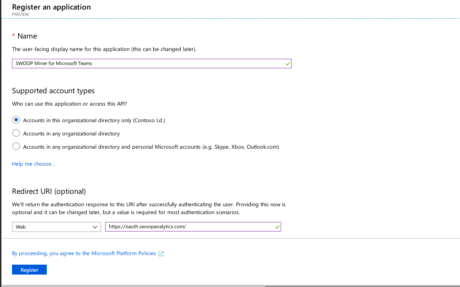Screen dimensions: 460x287
Task: Open the Web redirect type dropdown
Action: tap(56, 227)
